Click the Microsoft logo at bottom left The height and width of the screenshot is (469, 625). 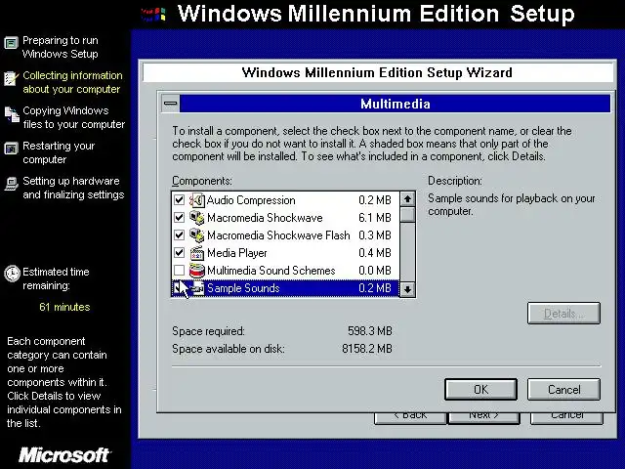[x=64, y=455]
